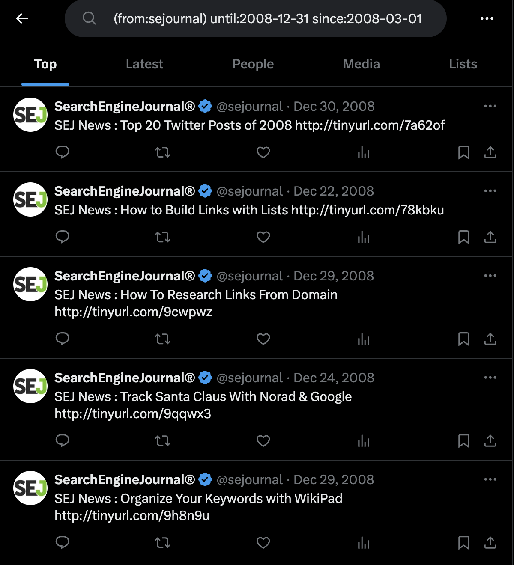This screenshot has width=514, height=565.
Task: Reply to the Research Links From Domain tweet
Action: coord(63,339)
